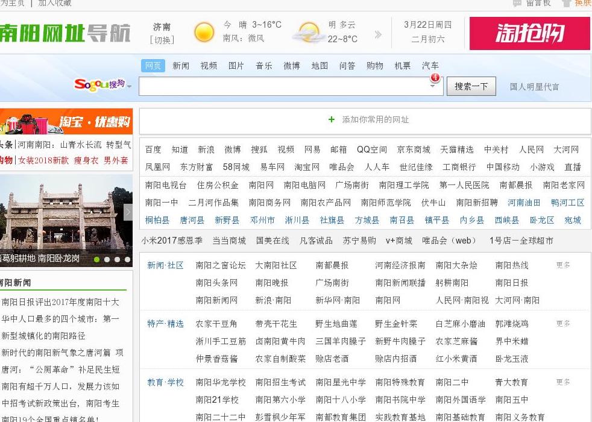This screenshot has height=422, width=592.
Task: Open the 农家干豆角 link
Action: pyautogui.click(x=216, y=324)
